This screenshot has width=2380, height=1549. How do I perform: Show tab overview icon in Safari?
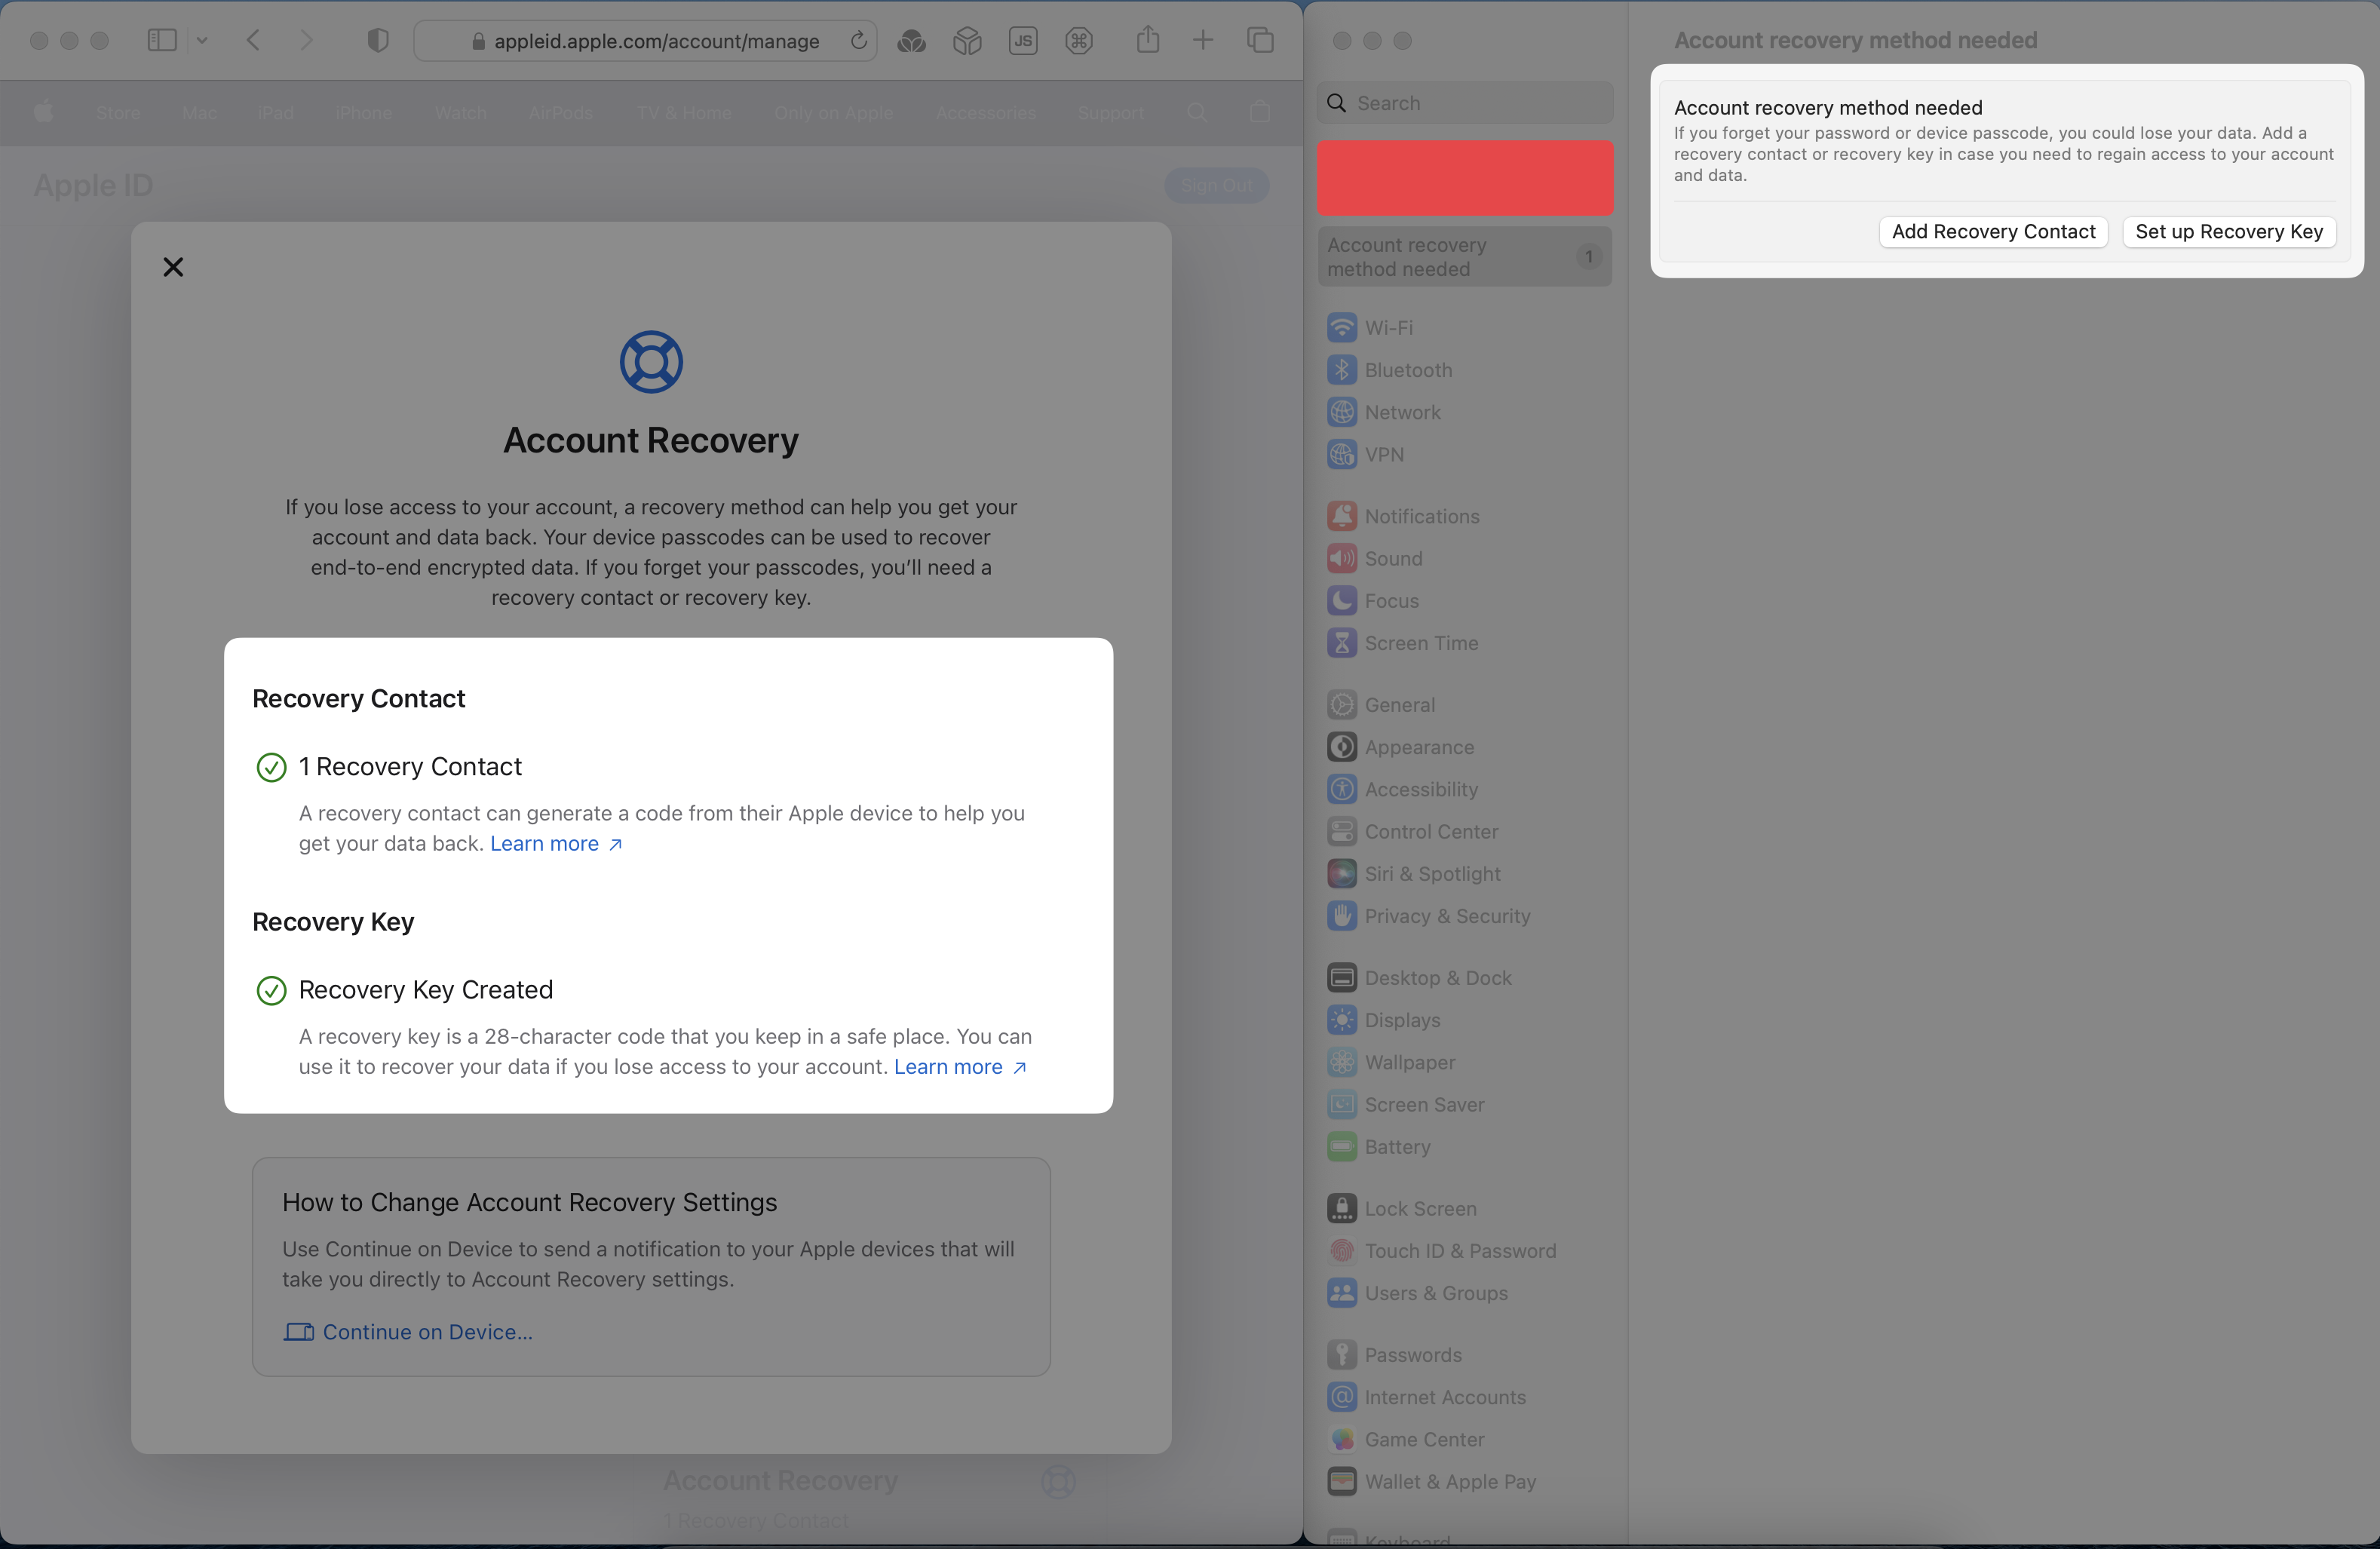(1260, 40)
